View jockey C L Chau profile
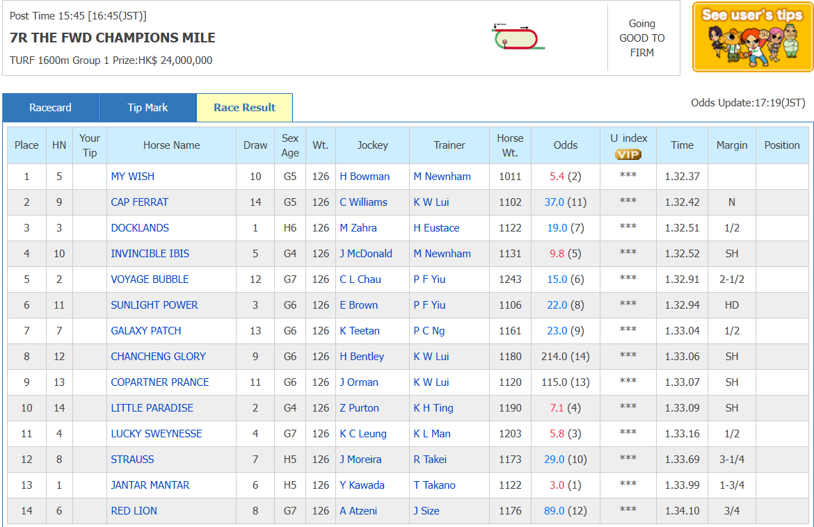The width and height of the screenshot is (814, 527). [360, 279]
